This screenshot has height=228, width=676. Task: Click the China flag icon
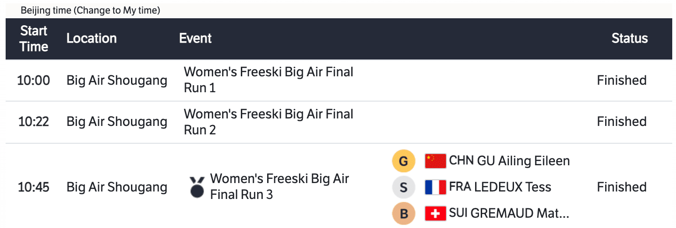tap(435, 161)
